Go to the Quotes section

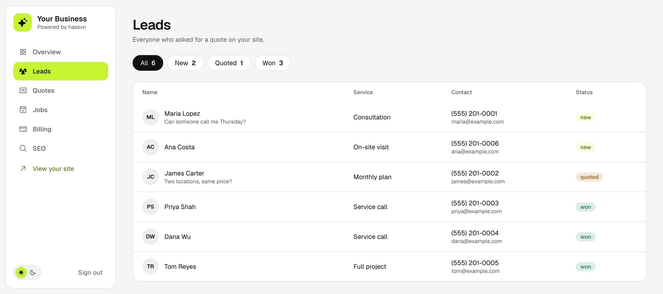tap(61, 91)
